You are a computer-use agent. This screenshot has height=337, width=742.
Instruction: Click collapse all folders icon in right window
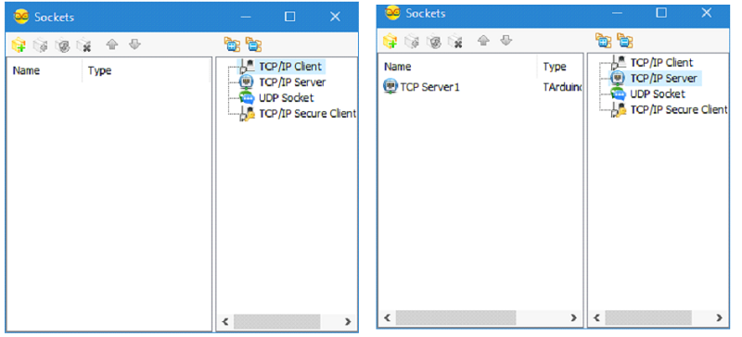pos(625,41)
